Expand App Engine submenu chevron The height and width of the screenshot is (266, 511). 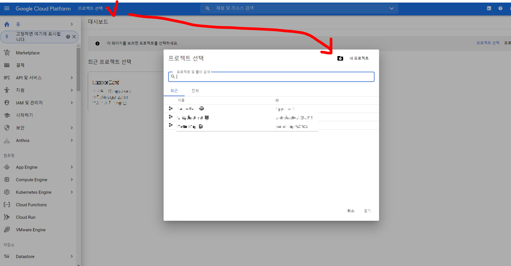pos(72,167)
